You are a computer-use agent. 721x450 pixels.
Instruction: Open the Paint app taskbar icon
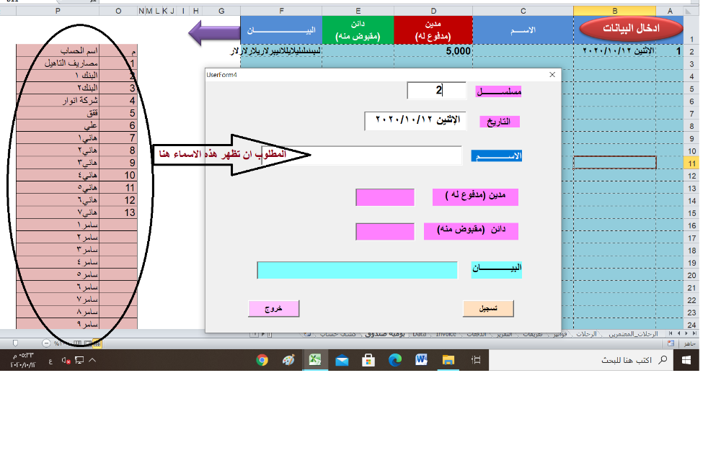289,361
